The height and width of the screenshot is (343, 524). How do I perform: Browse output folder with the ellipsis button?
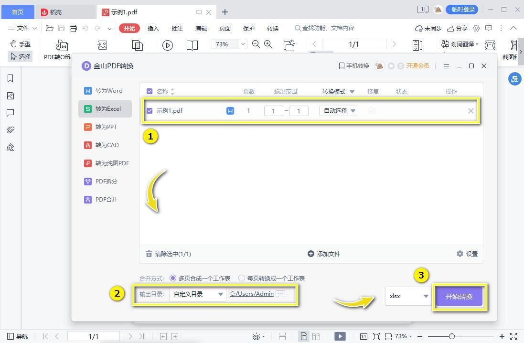click(x=280, y=294)
